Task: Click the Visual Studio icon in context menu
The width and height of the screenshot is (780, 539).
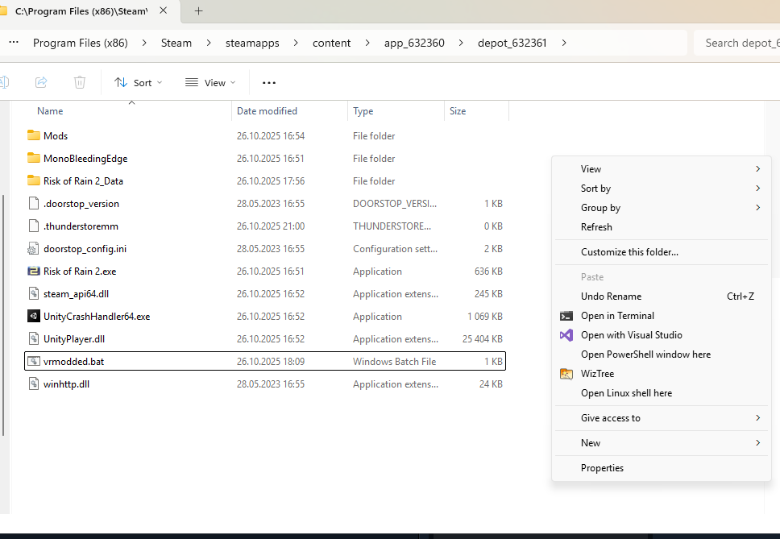Action: pos(566,335)
